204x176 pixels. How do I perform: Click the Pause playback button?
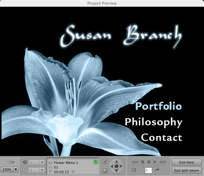click(x=149, y=162)
